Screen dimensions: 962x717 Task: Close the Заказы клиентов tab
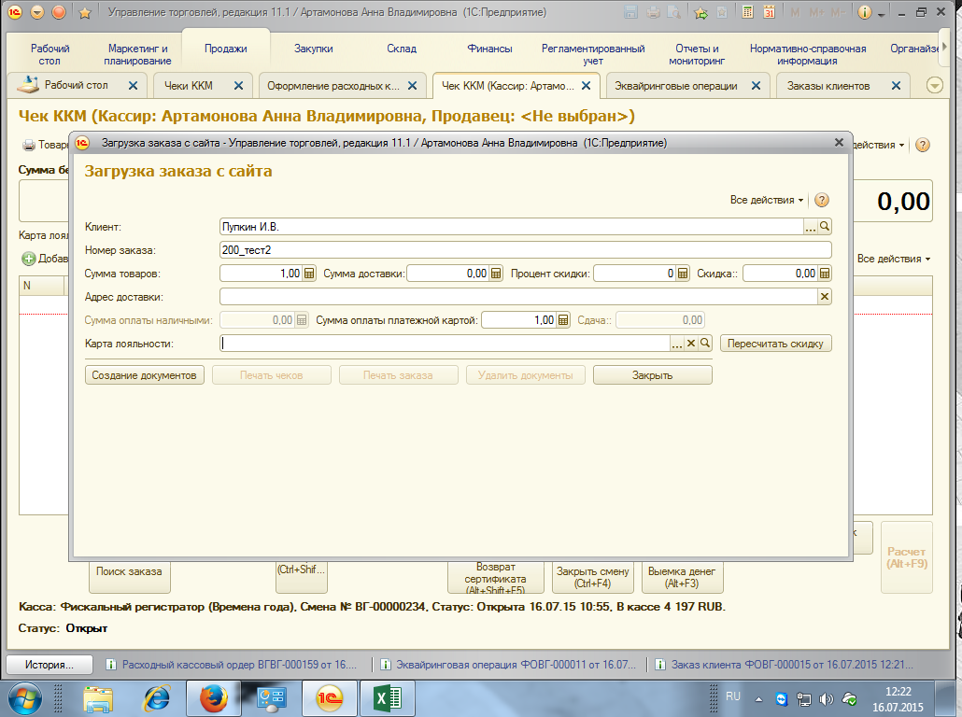pos(896,86)
